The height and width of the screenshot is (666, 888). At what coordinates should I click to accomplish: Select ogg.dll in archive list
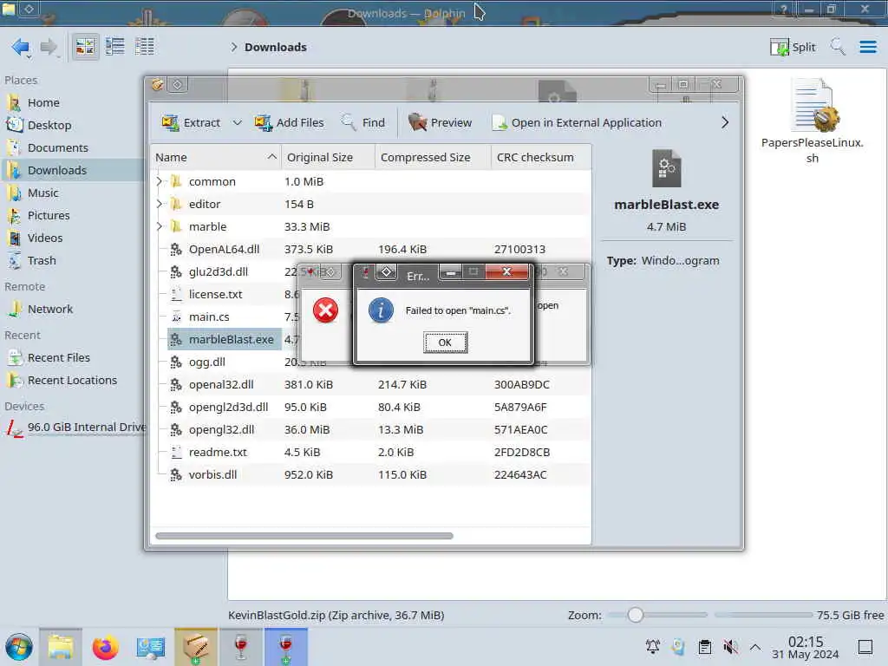tap(206, 362)
